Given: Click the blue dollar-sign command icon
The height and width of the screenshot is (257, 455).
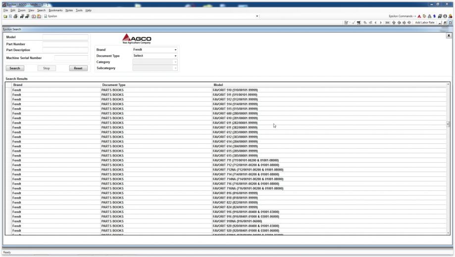Looking at the screenshot, I should [434, 16].
